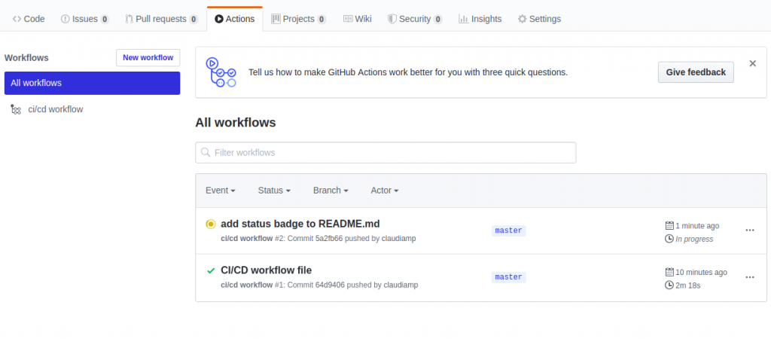
Task: Open the Code tab
Action: (29, 19)
